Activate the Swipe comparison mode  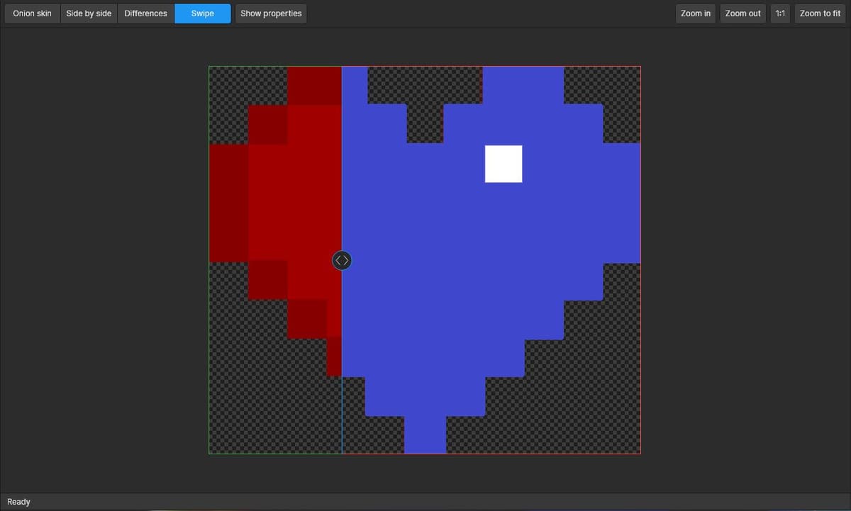tap(201, 13)
